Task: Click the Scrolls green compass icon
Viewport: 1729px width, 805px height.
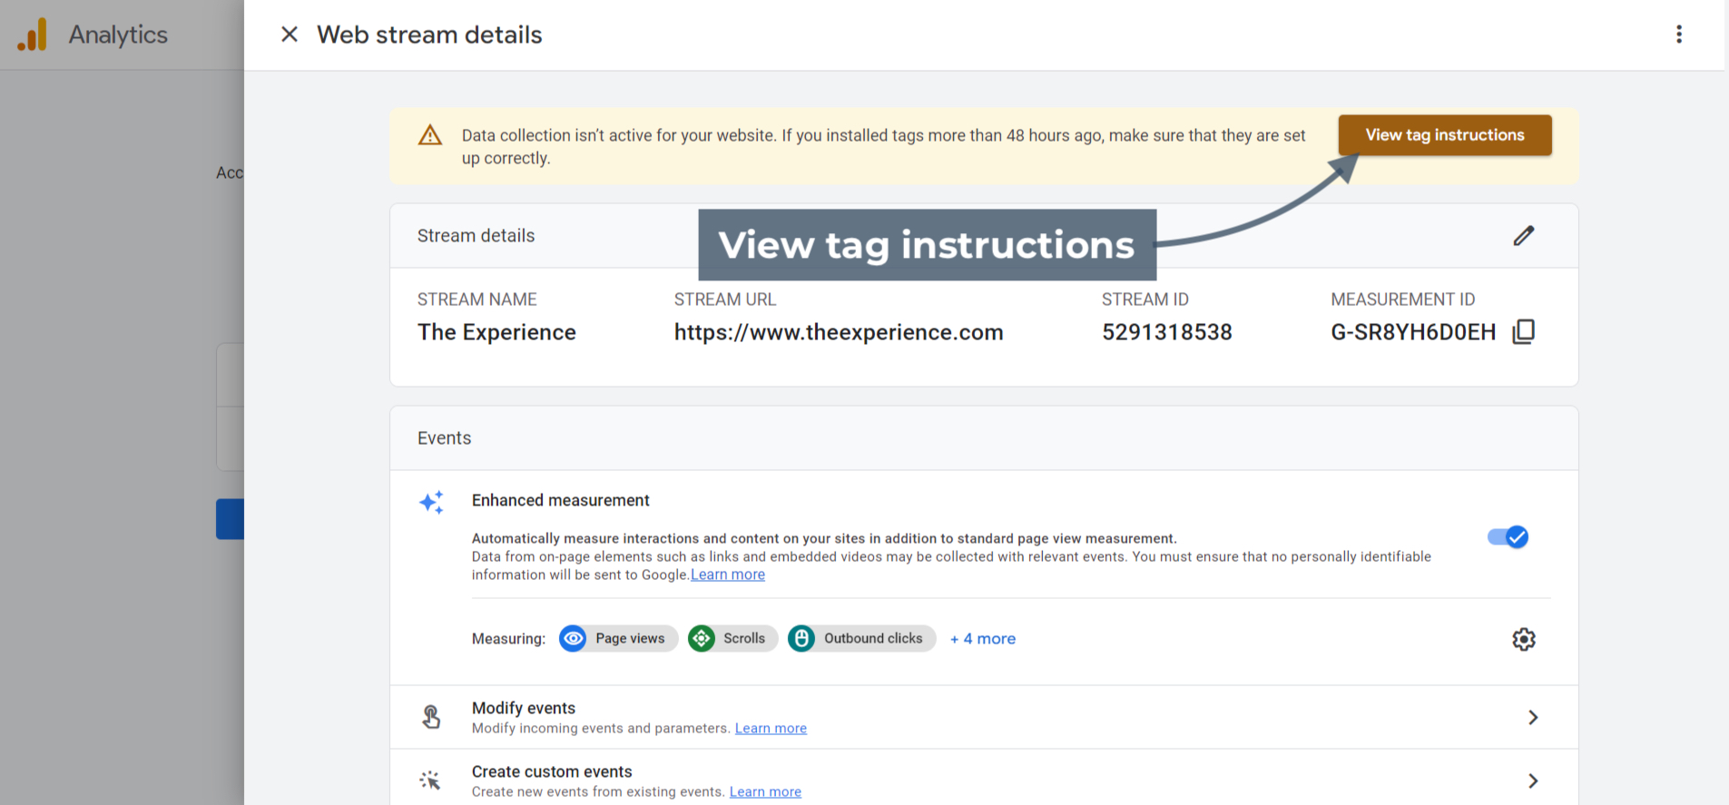Action: tap(701, 639)
